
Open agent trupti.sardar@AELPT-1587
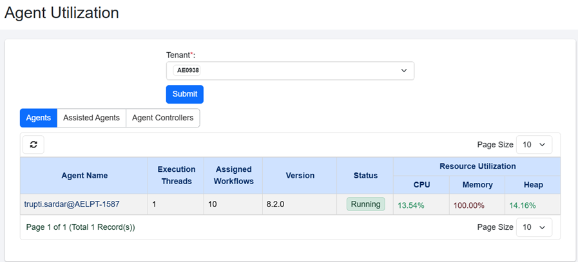[x=72, y=205]
